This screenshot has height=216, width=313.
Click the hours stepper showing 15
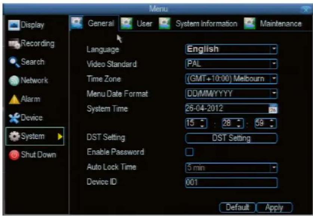click(x=196, y=123)
